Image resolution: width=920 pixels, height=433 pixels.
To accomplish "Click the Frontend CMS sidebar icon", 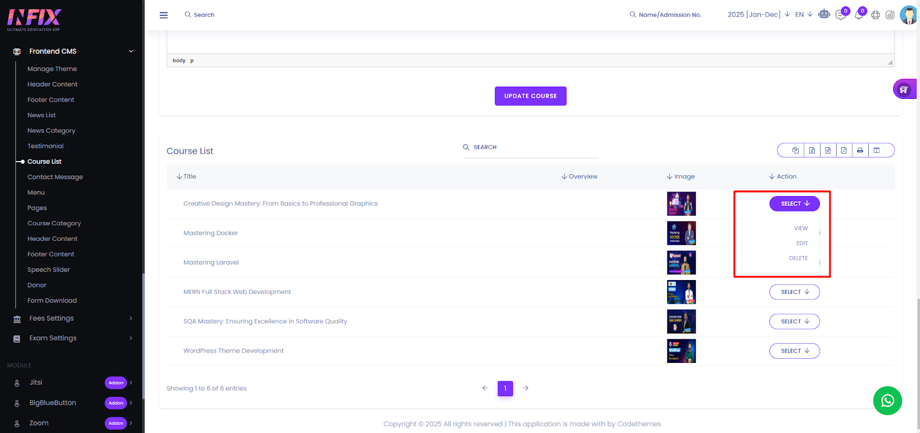I will coord(17,52).
